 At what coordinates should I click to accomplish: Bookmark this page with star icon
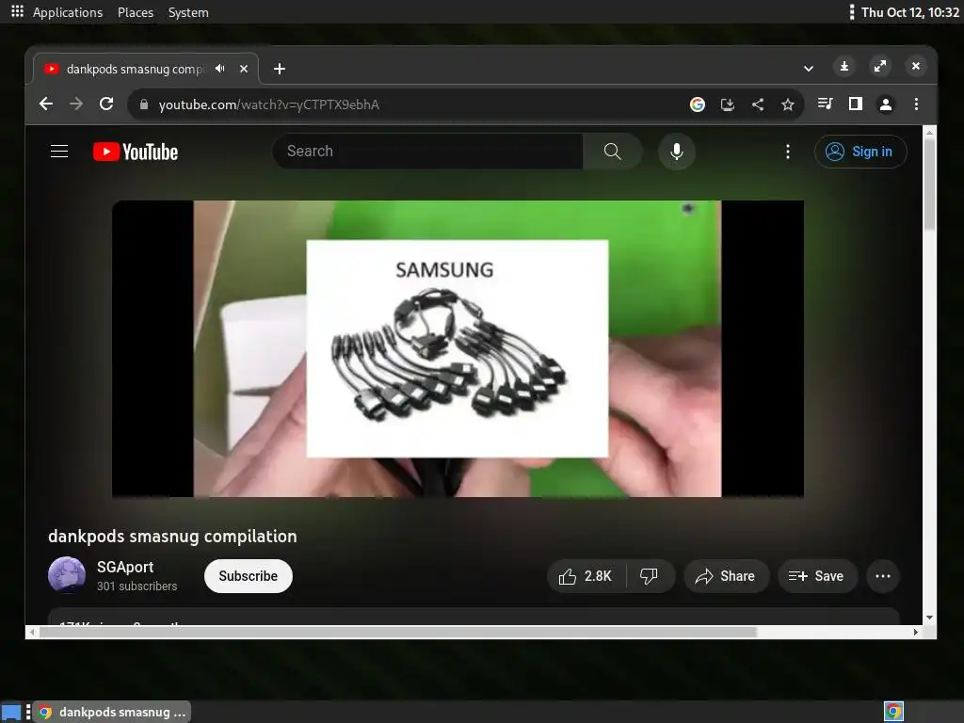coord(788,104)
